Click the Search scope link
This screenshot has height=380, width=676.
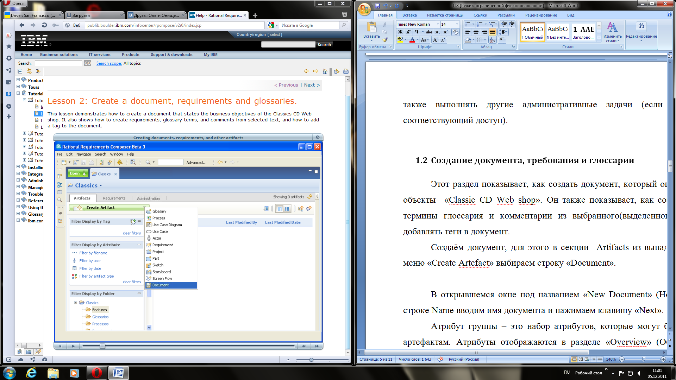109,63
